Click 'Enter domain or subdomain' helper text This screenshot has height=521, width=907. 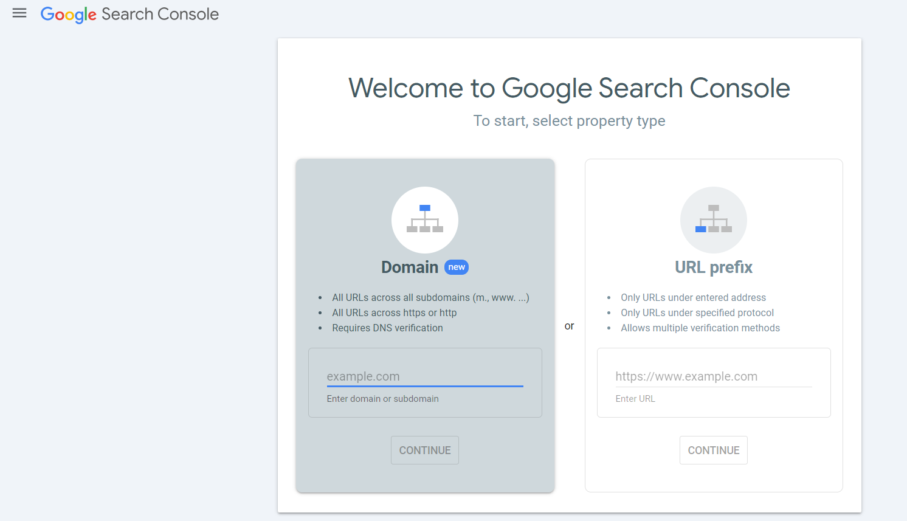click(382, 399)
